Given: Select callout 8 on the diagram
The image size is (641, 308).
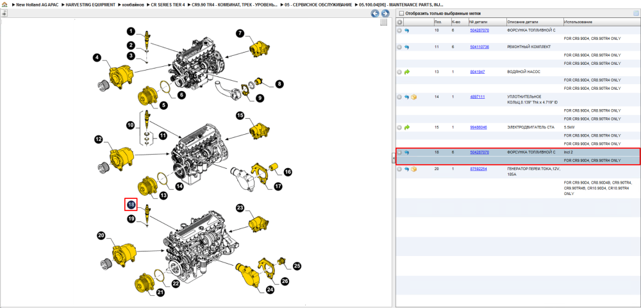Looking at the screenshot, I should [x=279, y=84].
